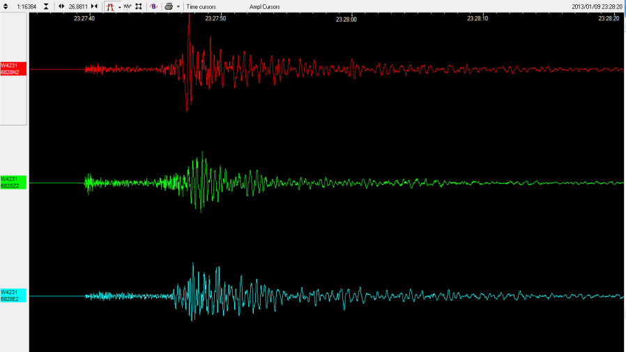The width and height of the screenshot is (626, 352).
Task: Toggle Time cursors
Action: [x=201, y=6]
